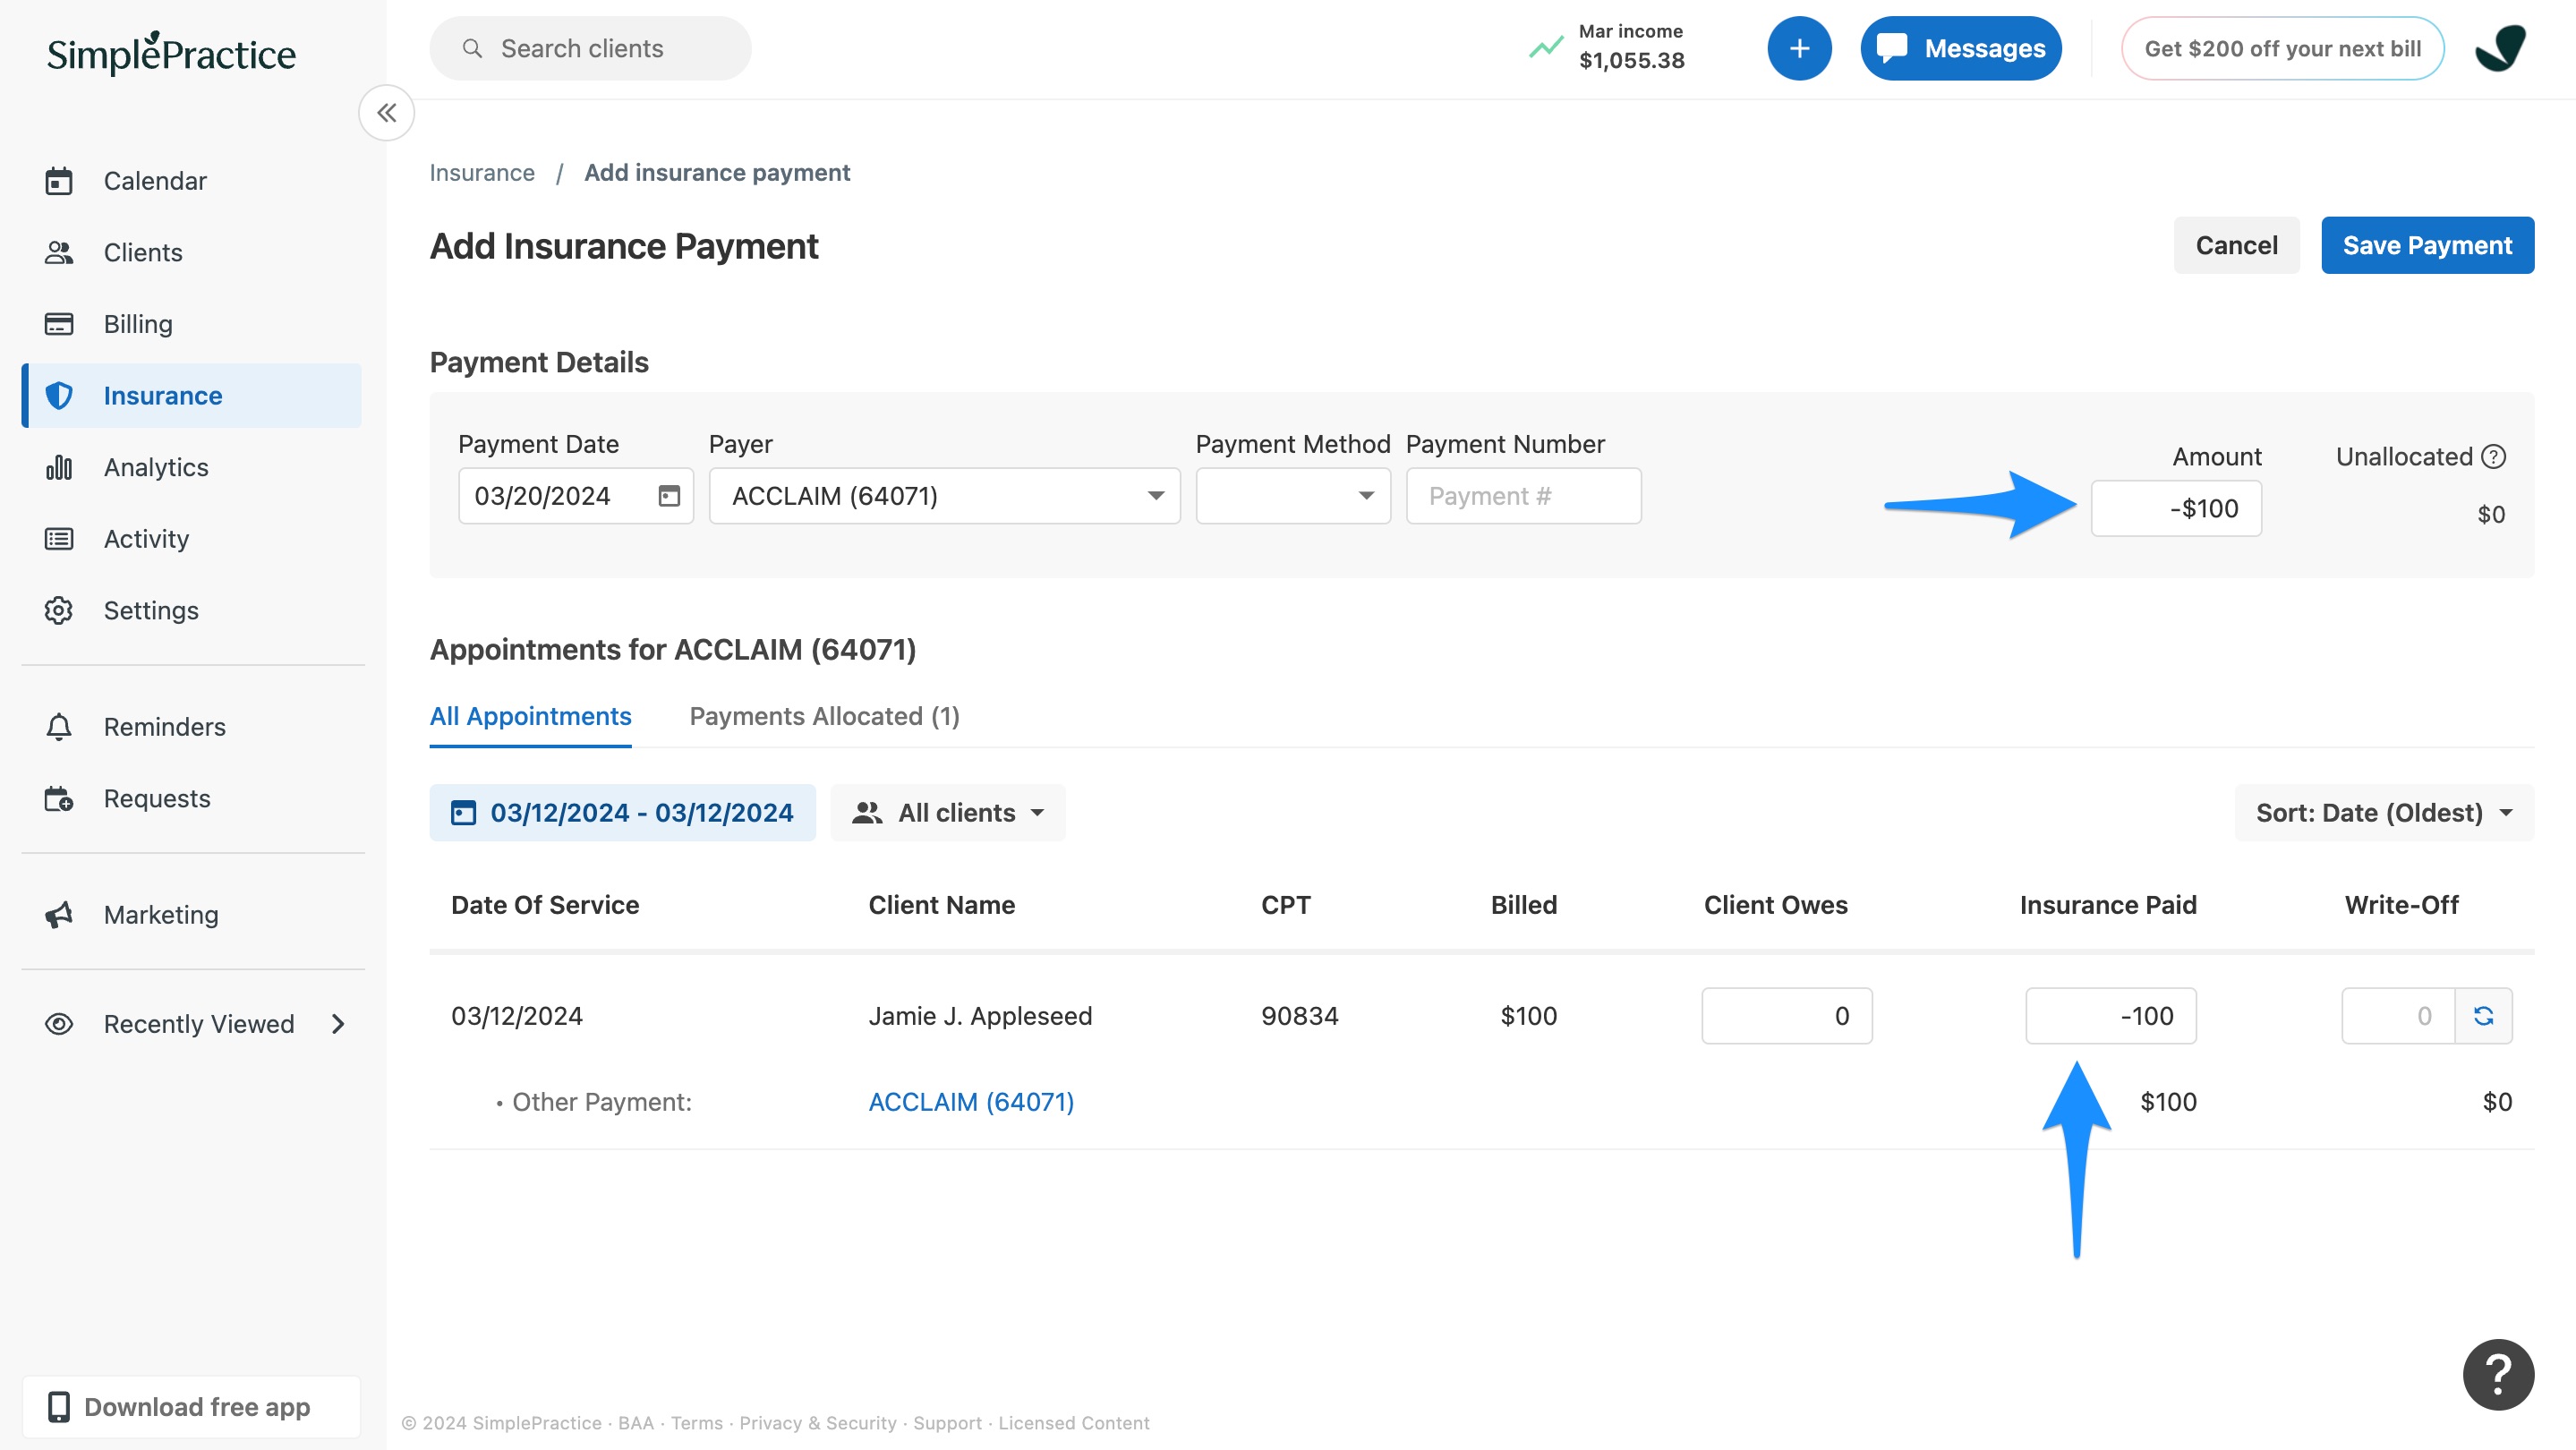Open the Sort: Date (Oldest) dropdown
Screen dimensions: 2576x1450
(x=2384, y=813)
